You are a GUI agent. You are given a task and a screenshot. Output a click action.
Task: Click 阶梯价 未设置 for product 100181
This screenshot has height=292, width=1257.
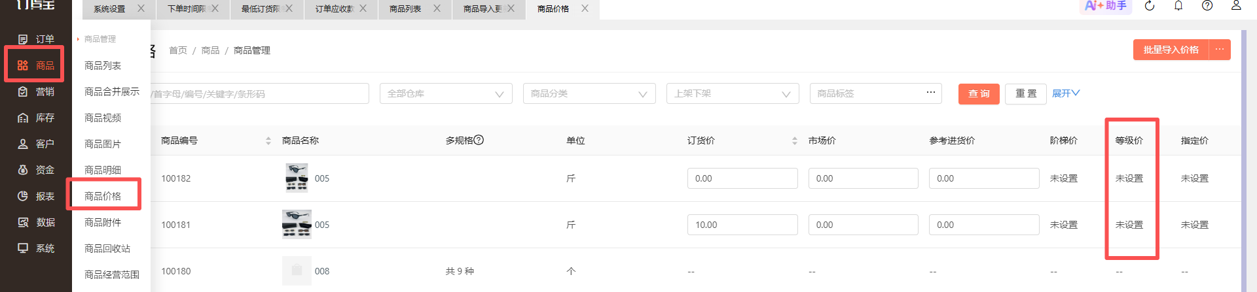tap(1064, 225)
